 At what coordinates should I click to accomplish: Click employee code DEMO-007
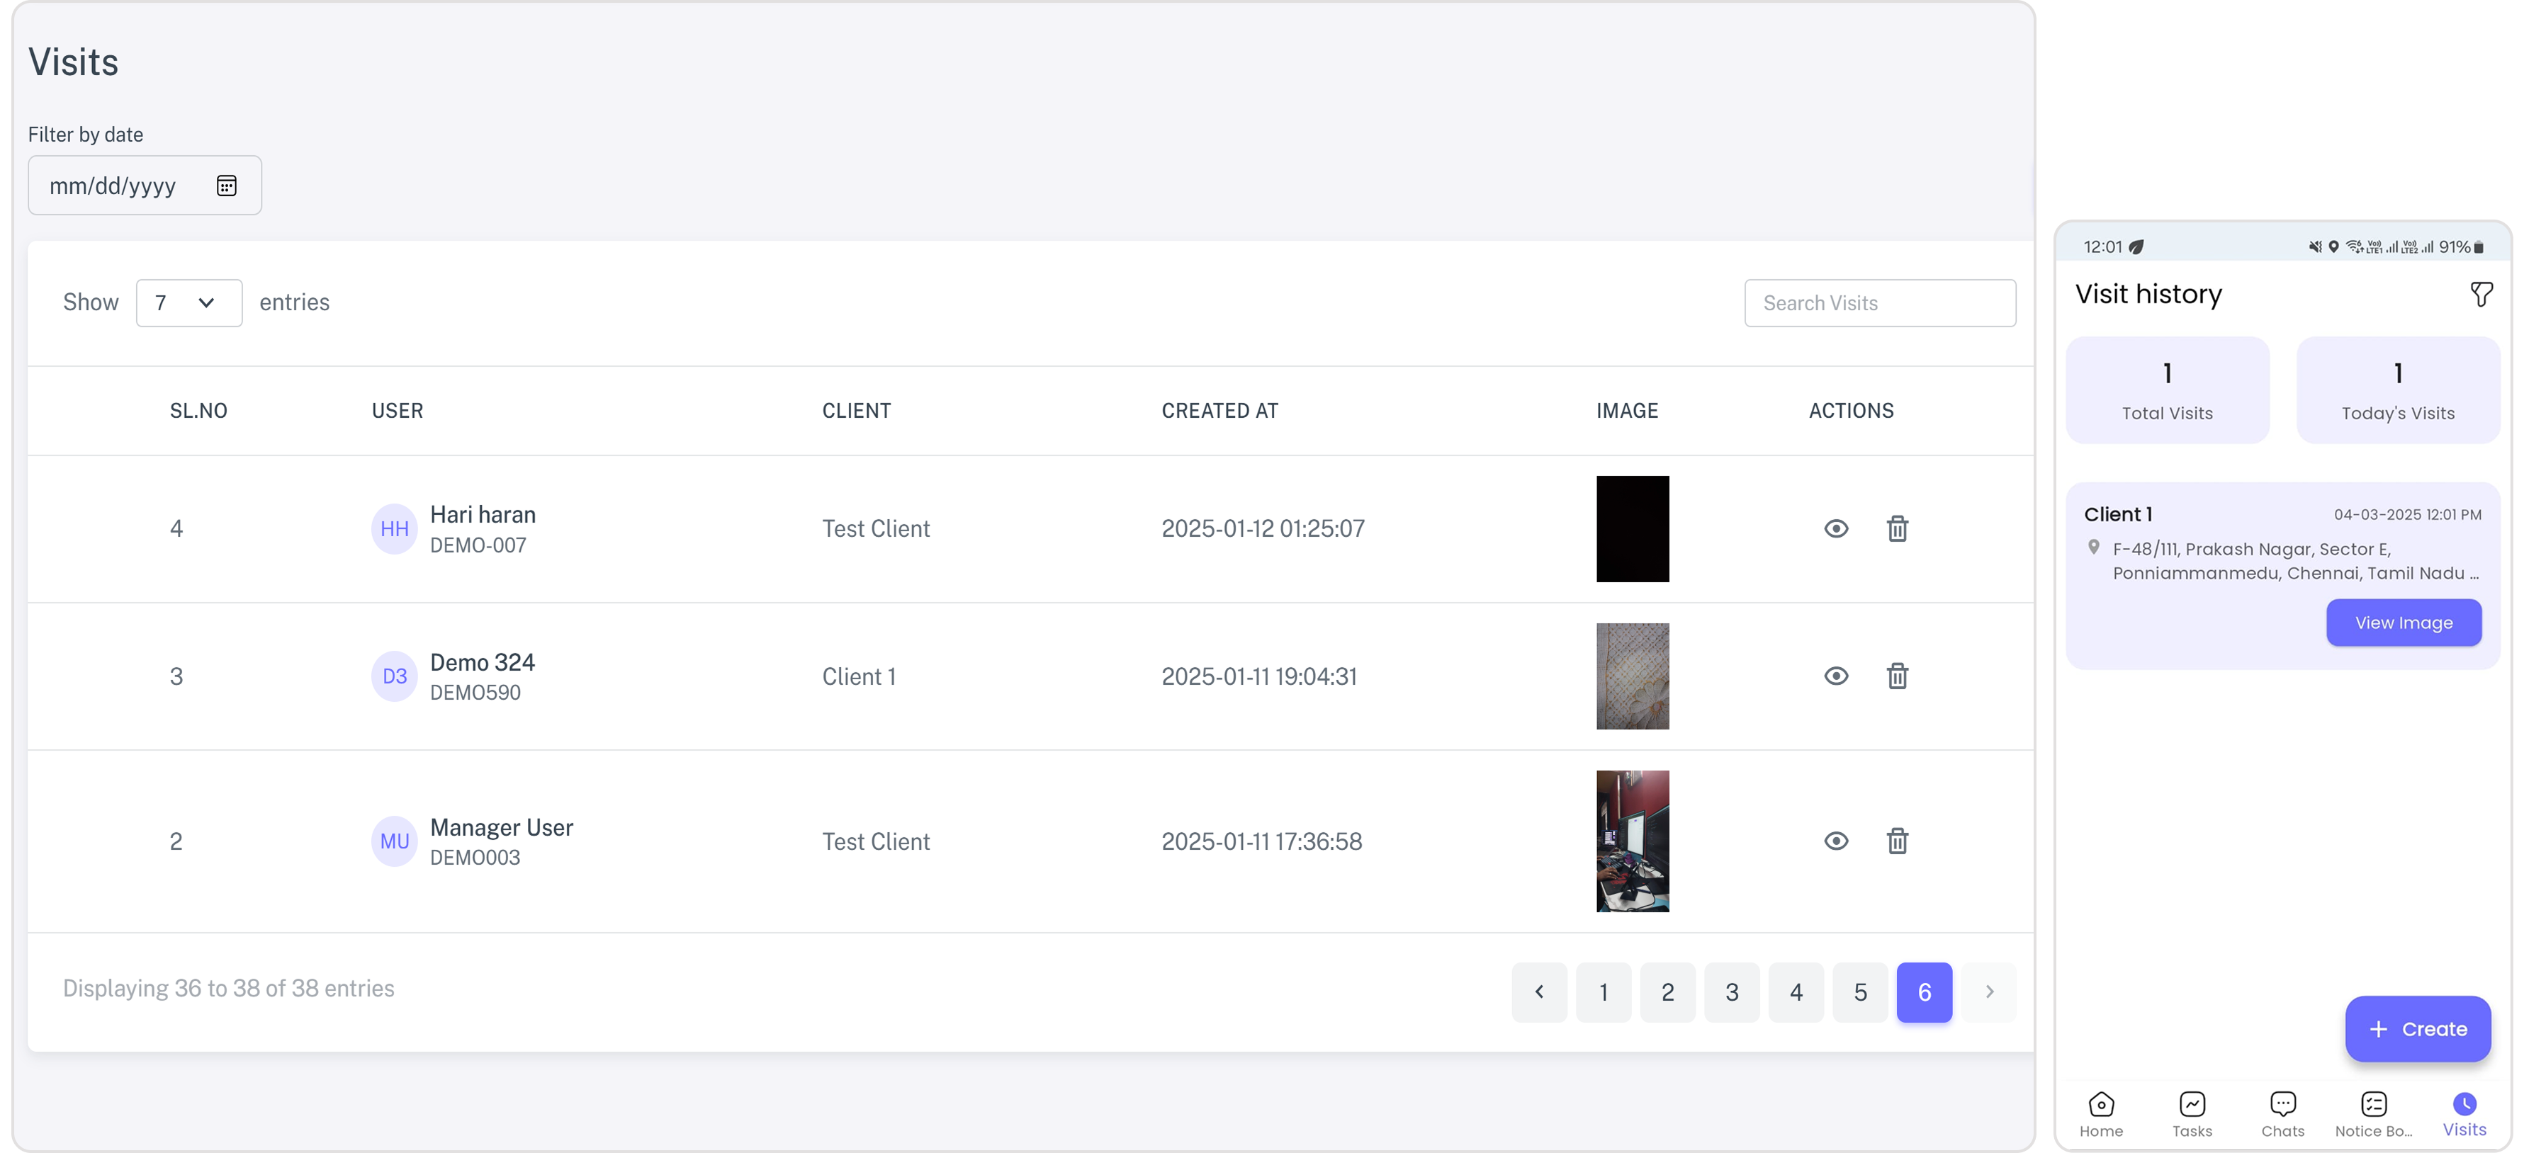(x=478, y=545)
